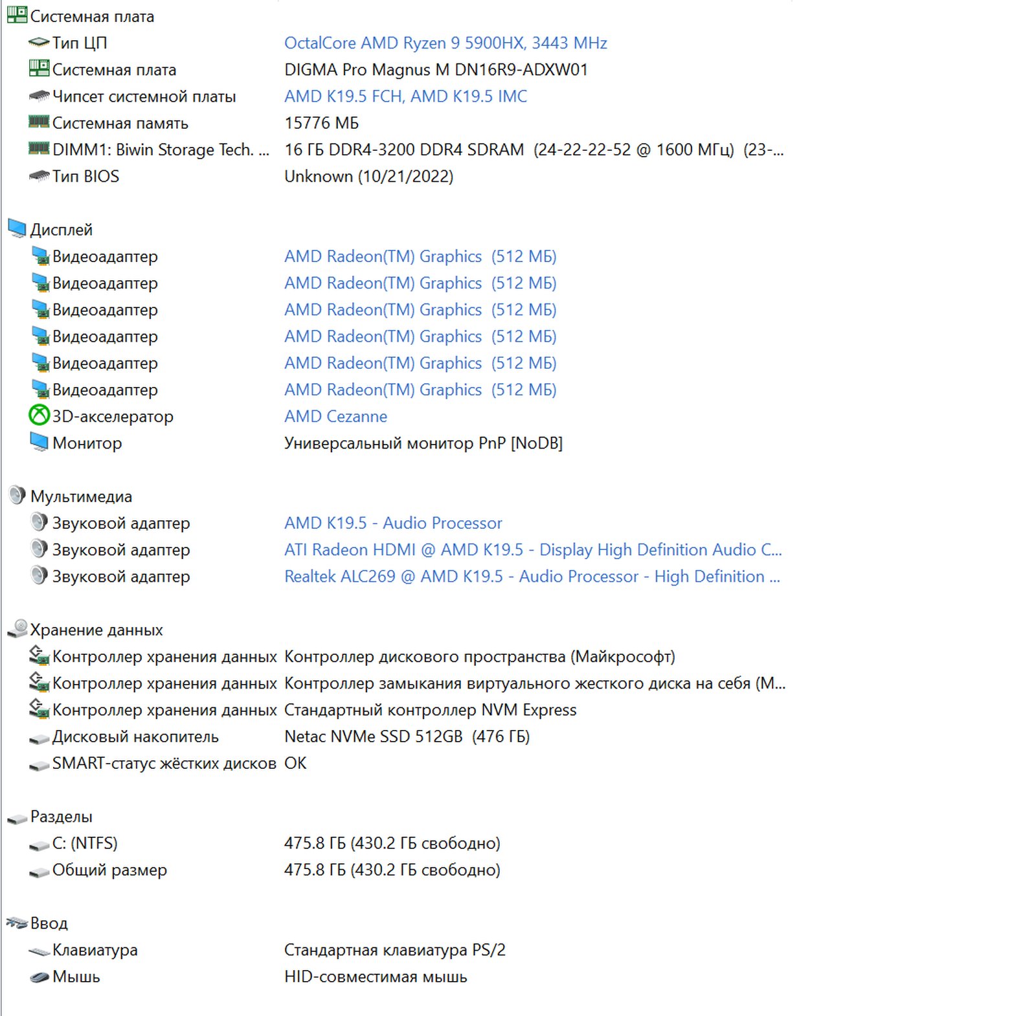The image size is (1036, 1016).
Task: Select the C: (NTFS) partition row
Action: [x=85, y=843]
